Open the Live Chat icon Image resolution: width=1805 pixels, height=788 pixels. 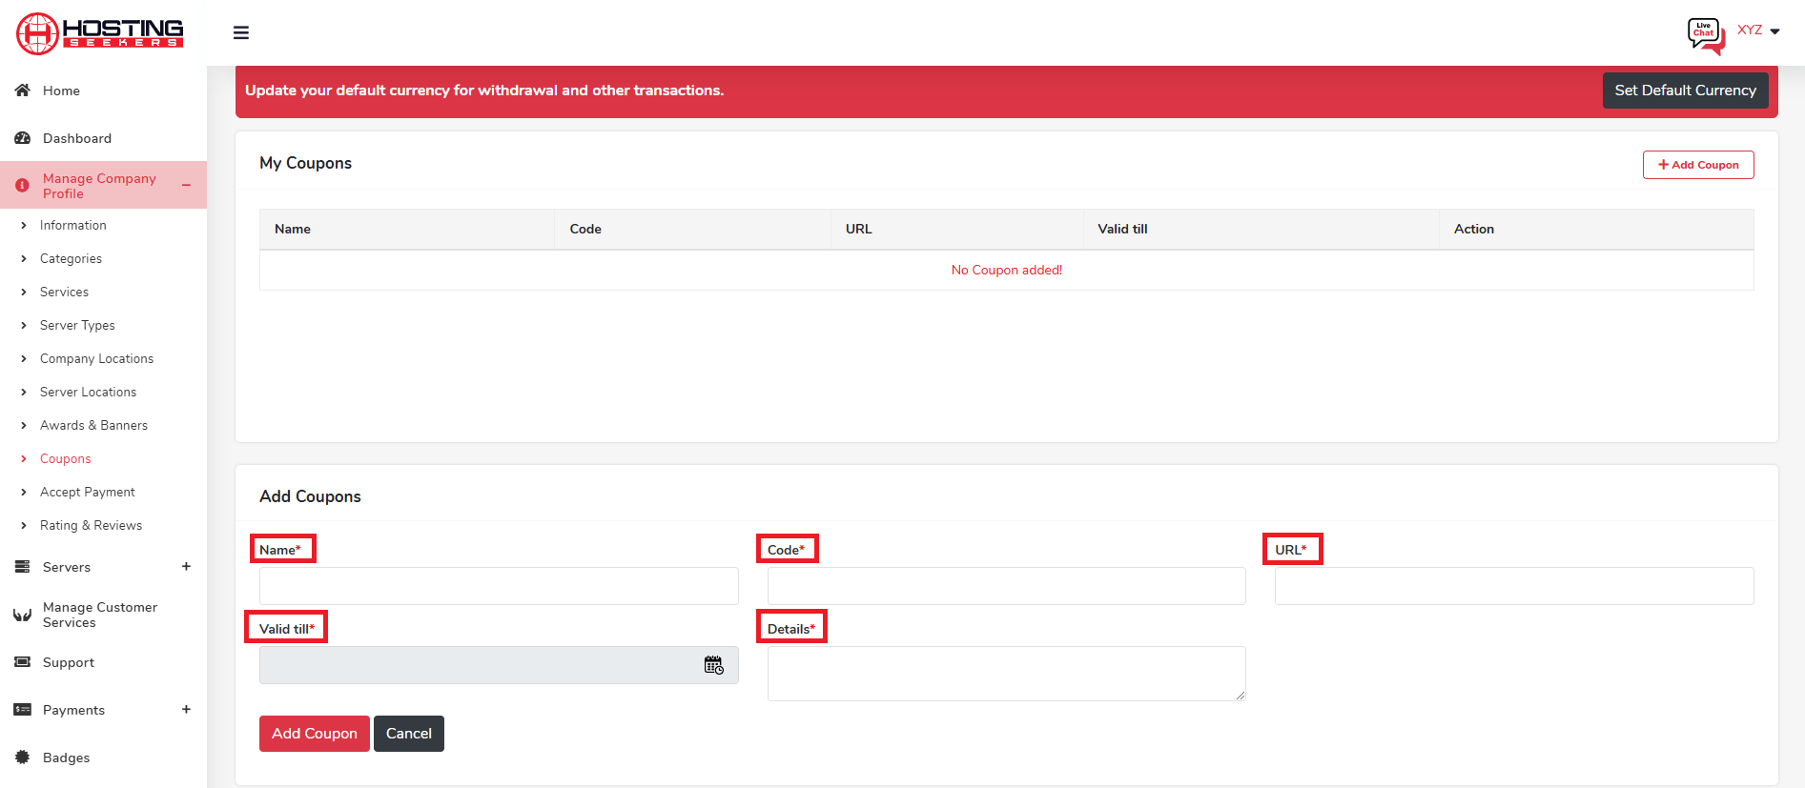coord(1706,35)
